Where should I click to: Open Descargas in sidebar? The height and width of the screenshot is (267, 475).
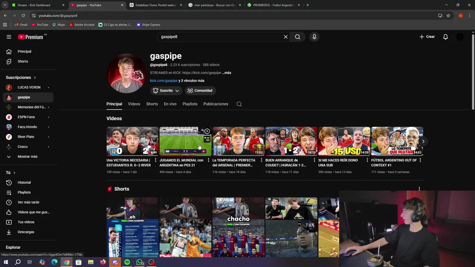coord(28,232)
